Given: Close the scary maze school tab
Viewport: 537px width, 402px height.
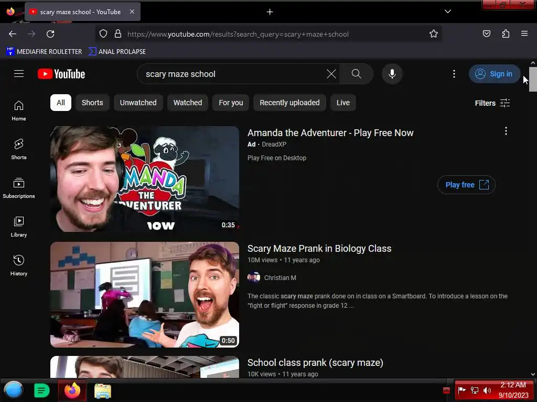Looking at the screenshot, I should 132,12.
